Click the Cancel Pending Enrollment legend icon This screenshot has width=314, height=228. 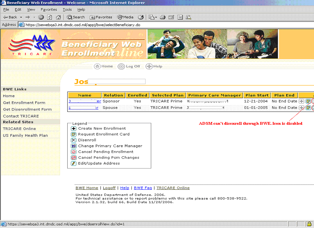click(74, 152)
